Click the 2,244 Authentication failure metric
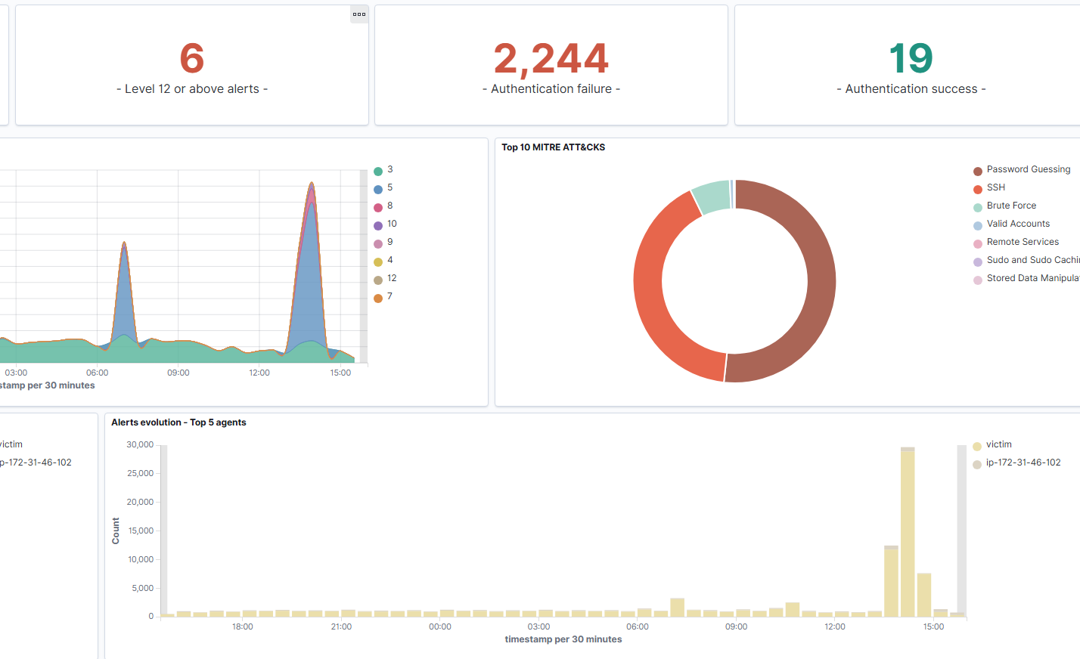Screen dimensions: 1080x659 (551, 59)
